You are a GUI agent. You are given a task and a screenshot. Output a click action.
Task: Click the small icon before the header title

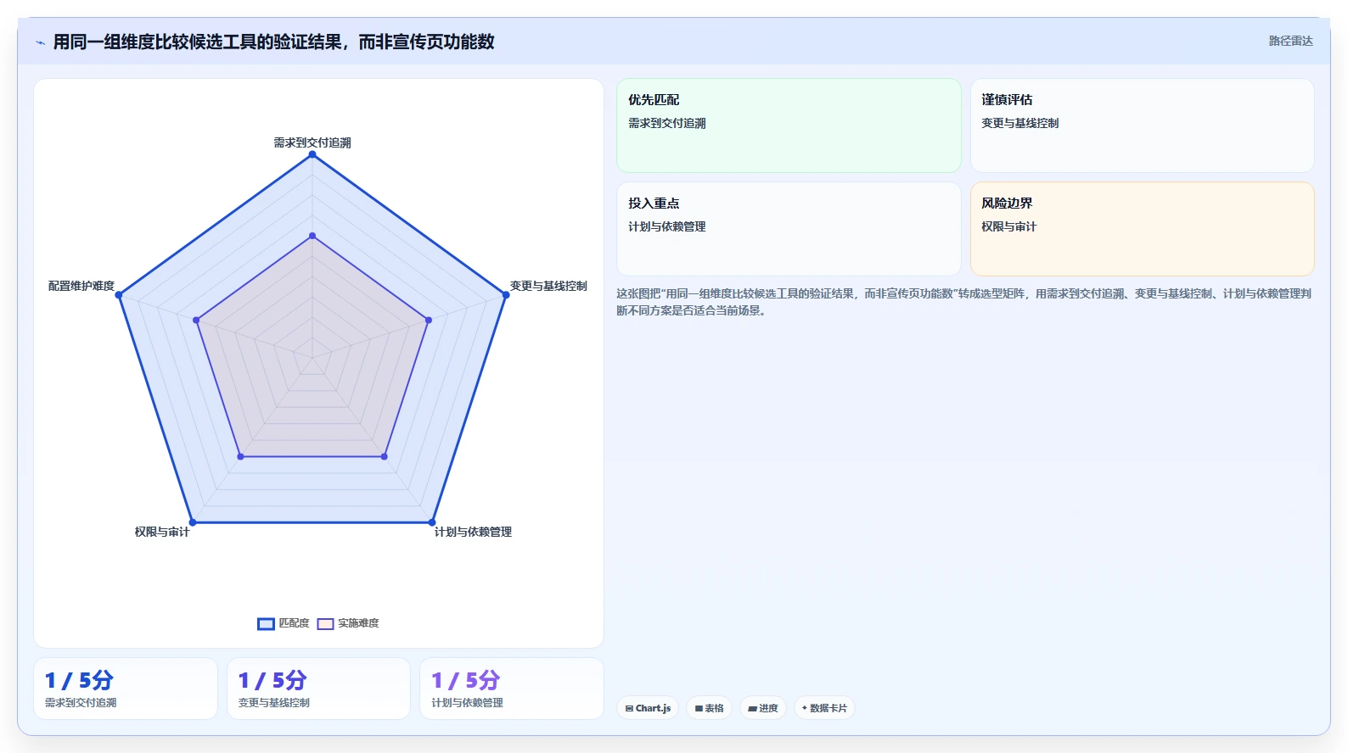(x=40, y=42)
